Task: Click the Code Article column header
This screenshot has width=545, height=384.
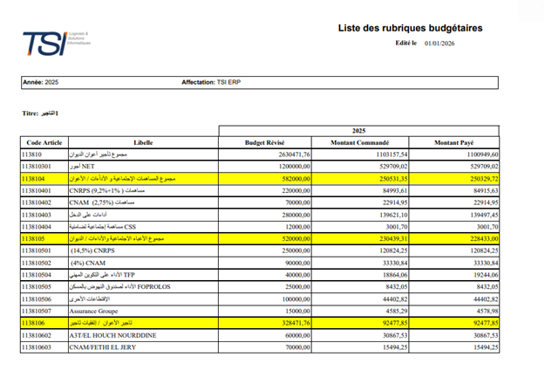Action: 44,142
